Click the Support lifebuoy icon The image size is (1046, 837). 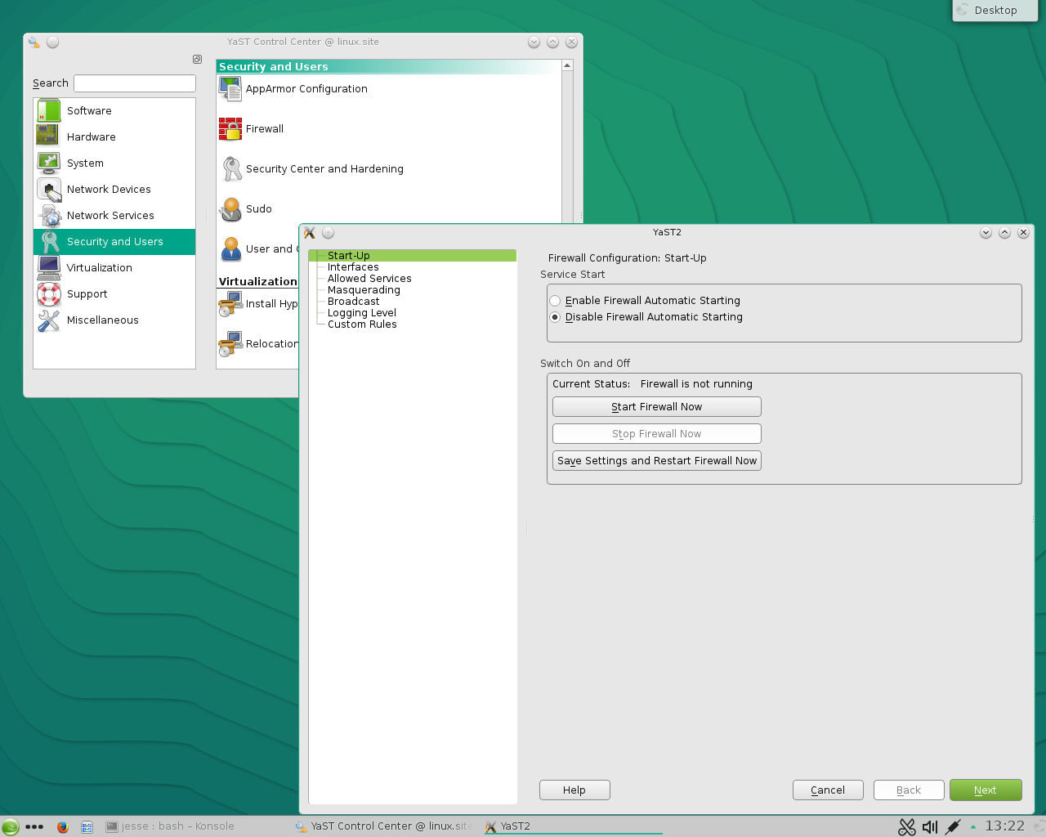click(49, 293)
